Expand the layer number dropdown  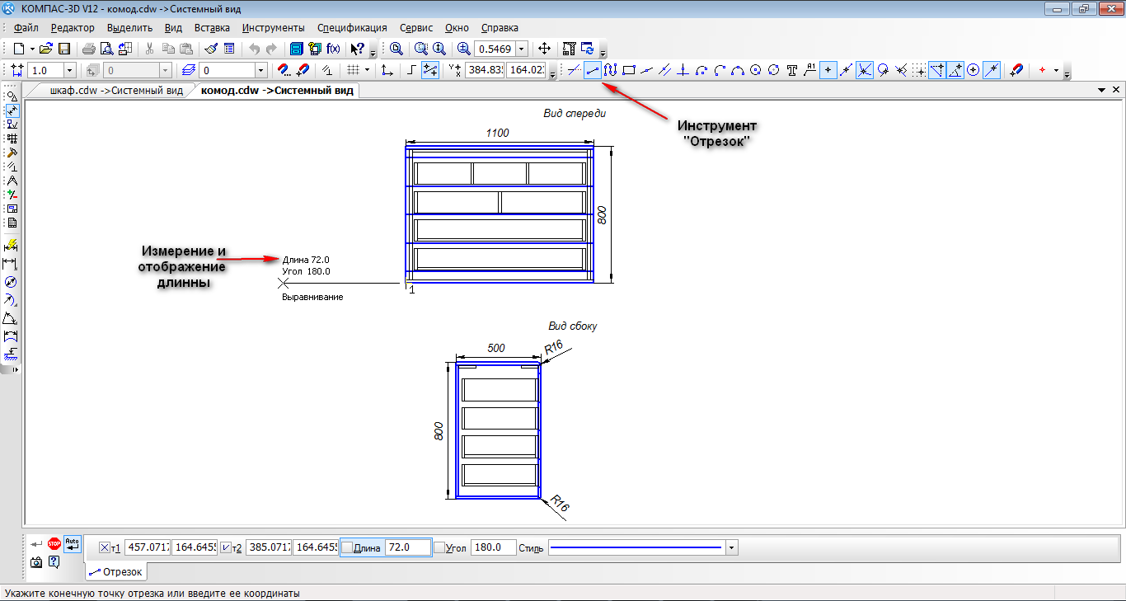[x=260, y=71]
